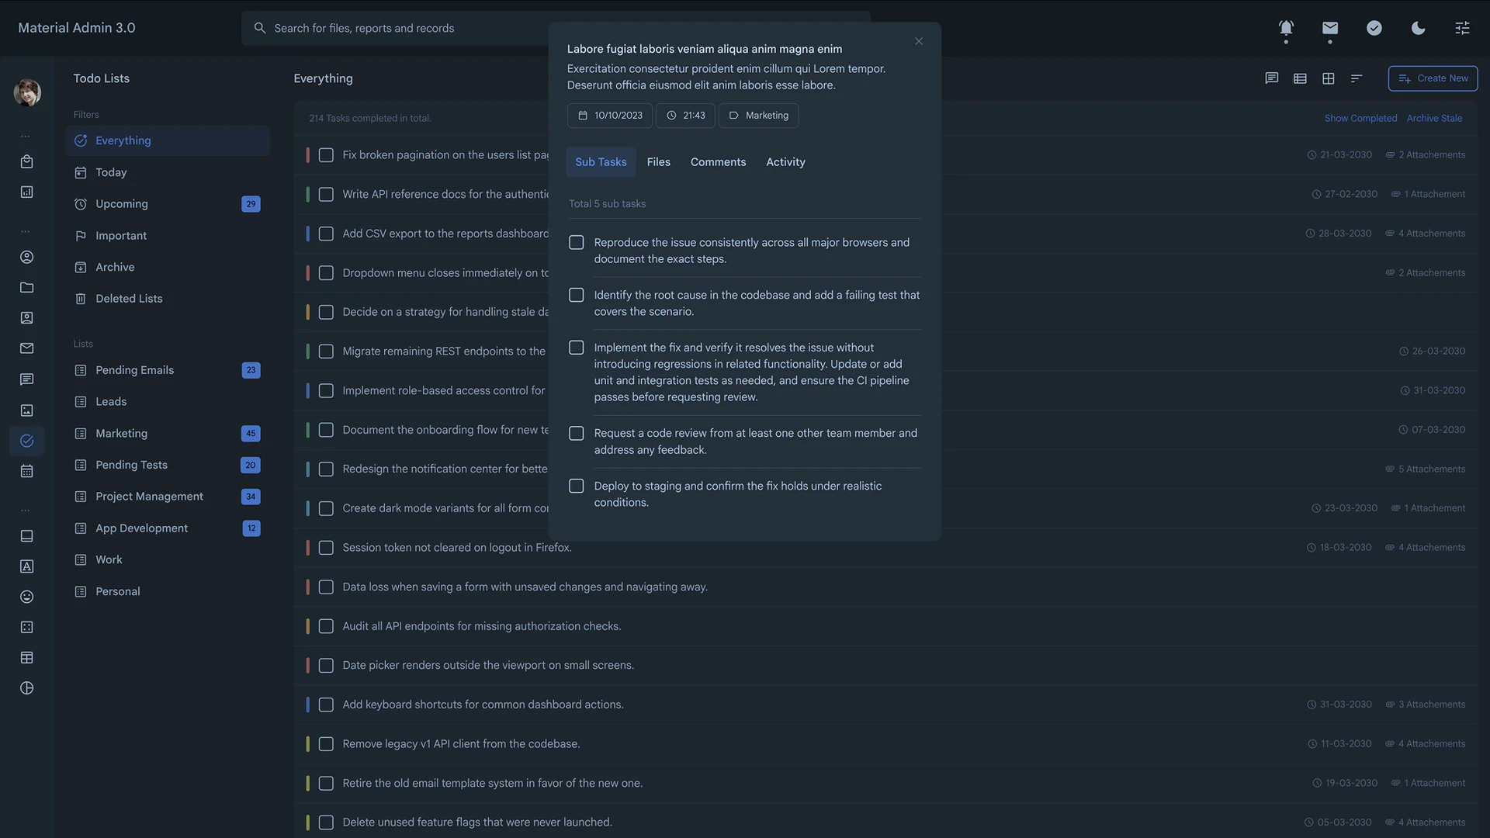This screenshot has height=838, width=1490.
Task: Open the mail envelope icon in header
Action: pyautogui.click(x=1330, y=28)
